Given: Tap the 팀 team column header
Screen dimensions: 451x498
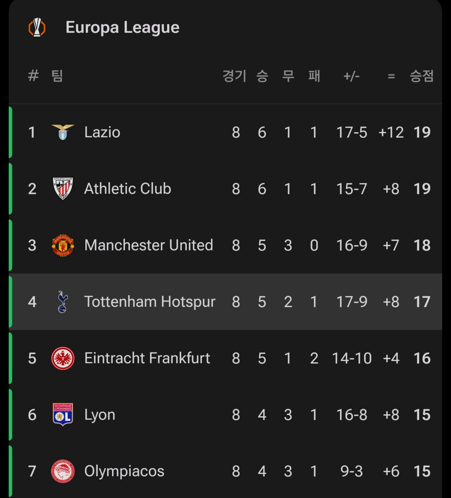Looking at the screenshot, I should pyautogui.click(x=57, y=76).
